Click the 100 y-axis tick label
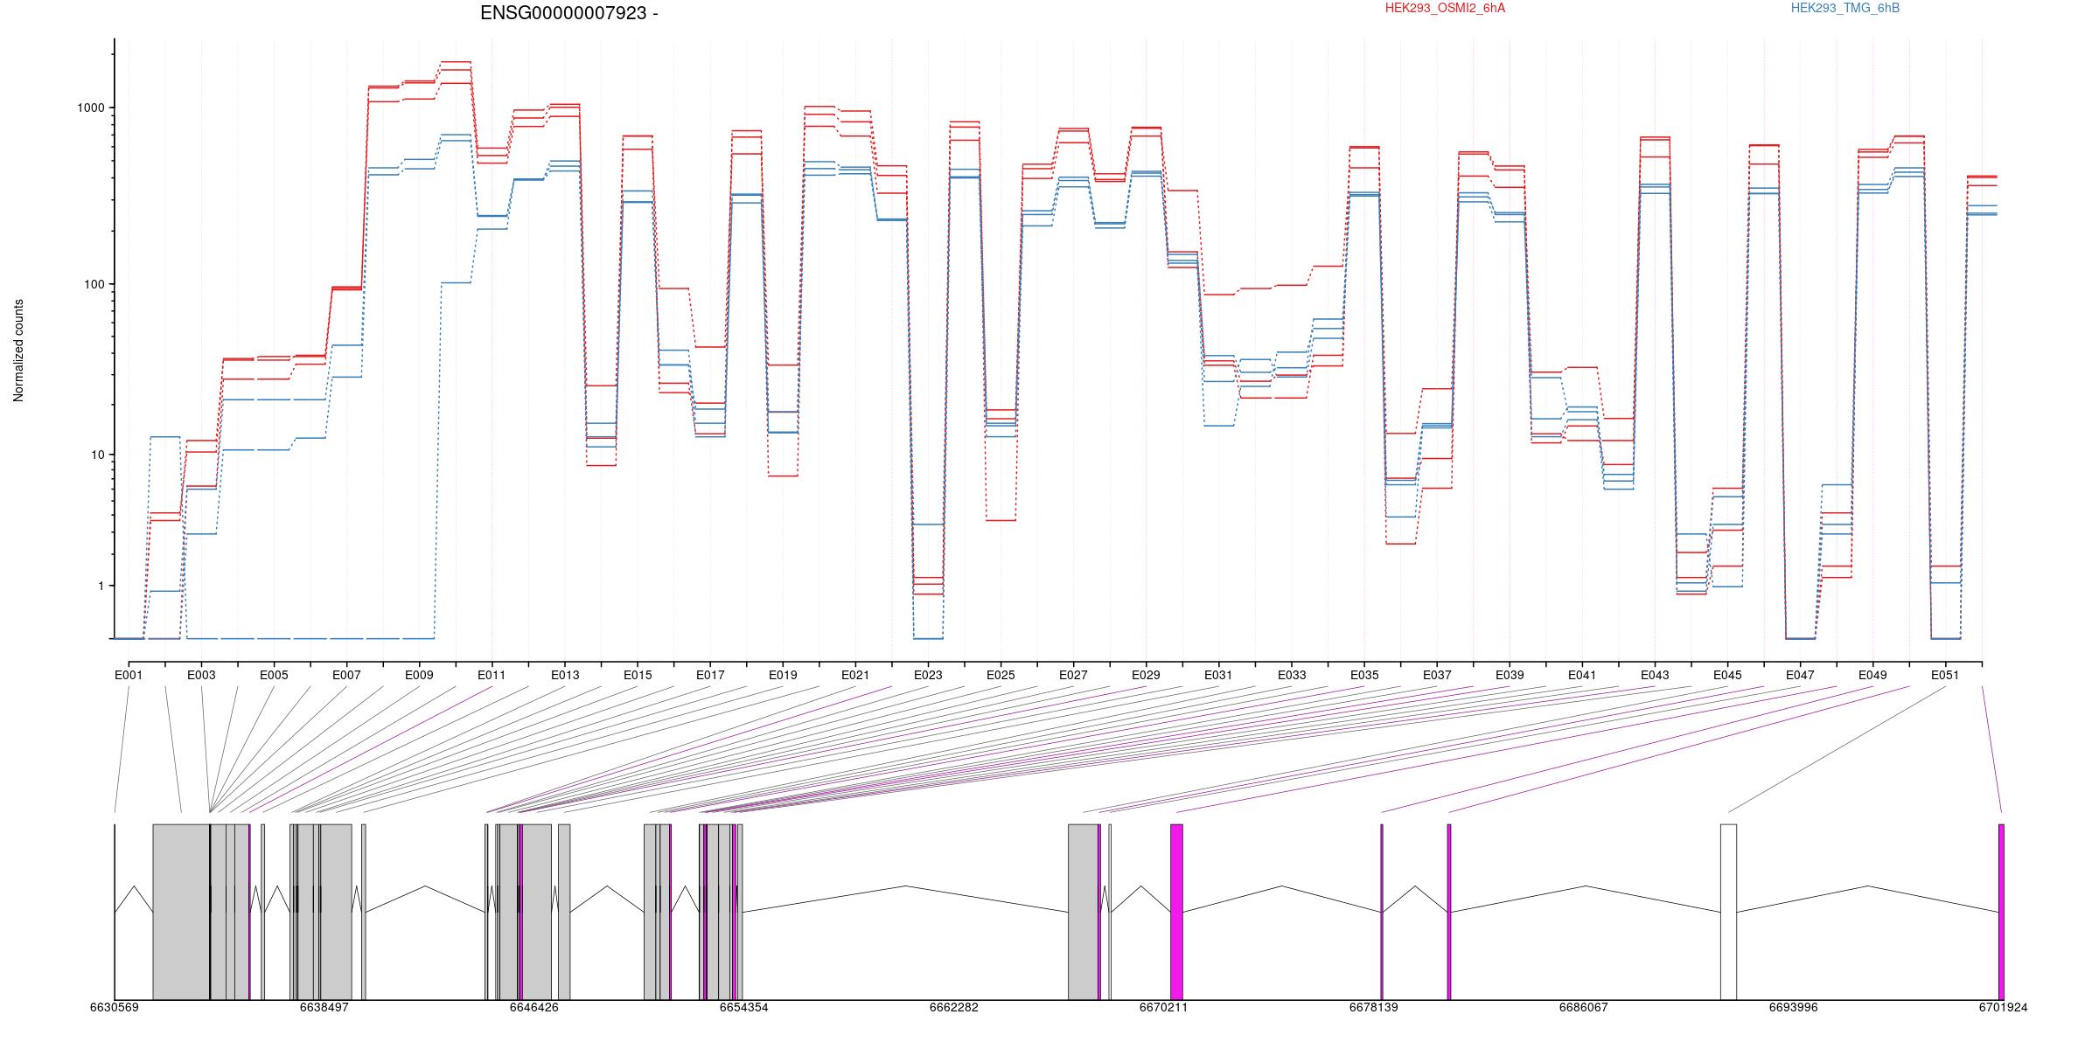Viewport: 2099px width, 1049px height. (94, 284)
